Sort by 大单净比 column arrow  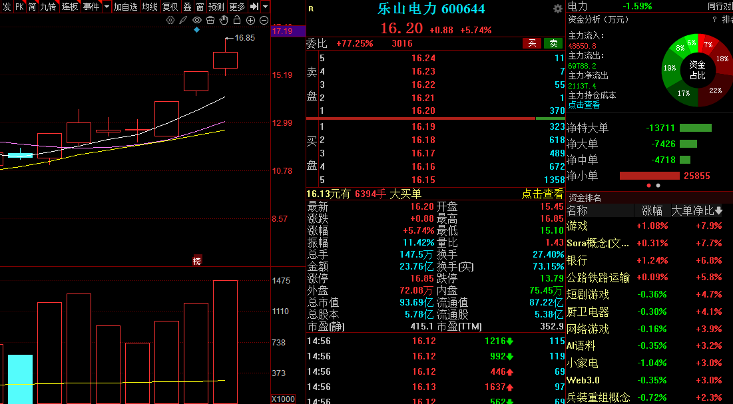pyautogui.click(x=718, y=210)
